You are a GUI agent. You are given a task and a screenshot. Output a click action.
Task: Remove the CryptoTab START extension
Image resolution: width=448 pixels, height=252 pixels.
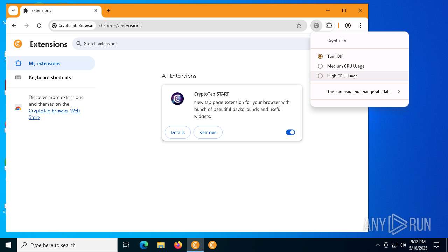[x=208, y=132]
